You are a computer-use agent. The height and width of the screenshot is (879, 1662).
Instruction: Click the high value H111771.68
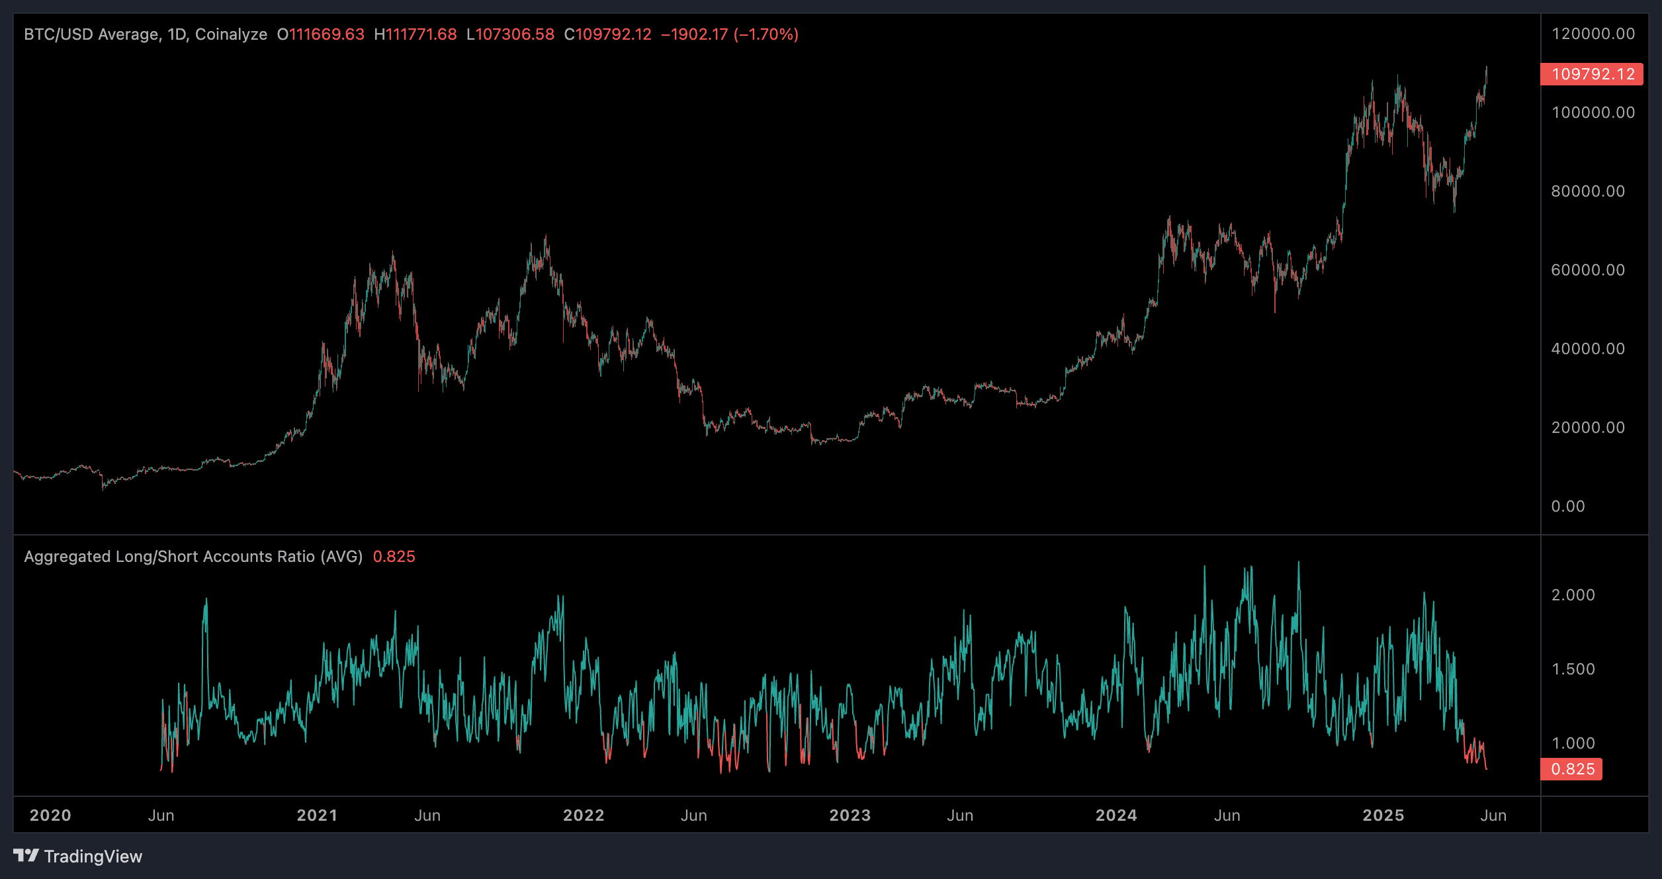415,34
